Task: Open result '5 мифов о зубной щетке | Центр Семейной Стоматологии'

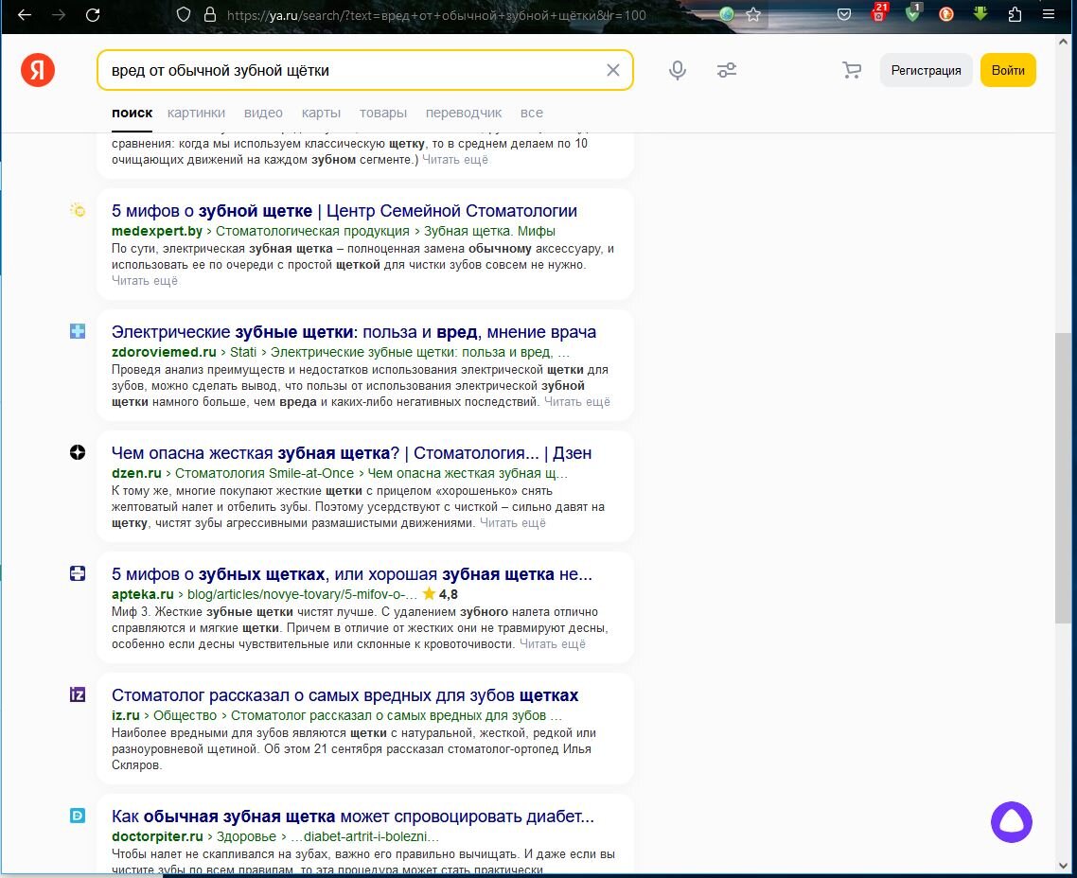Action: (344, 211)
